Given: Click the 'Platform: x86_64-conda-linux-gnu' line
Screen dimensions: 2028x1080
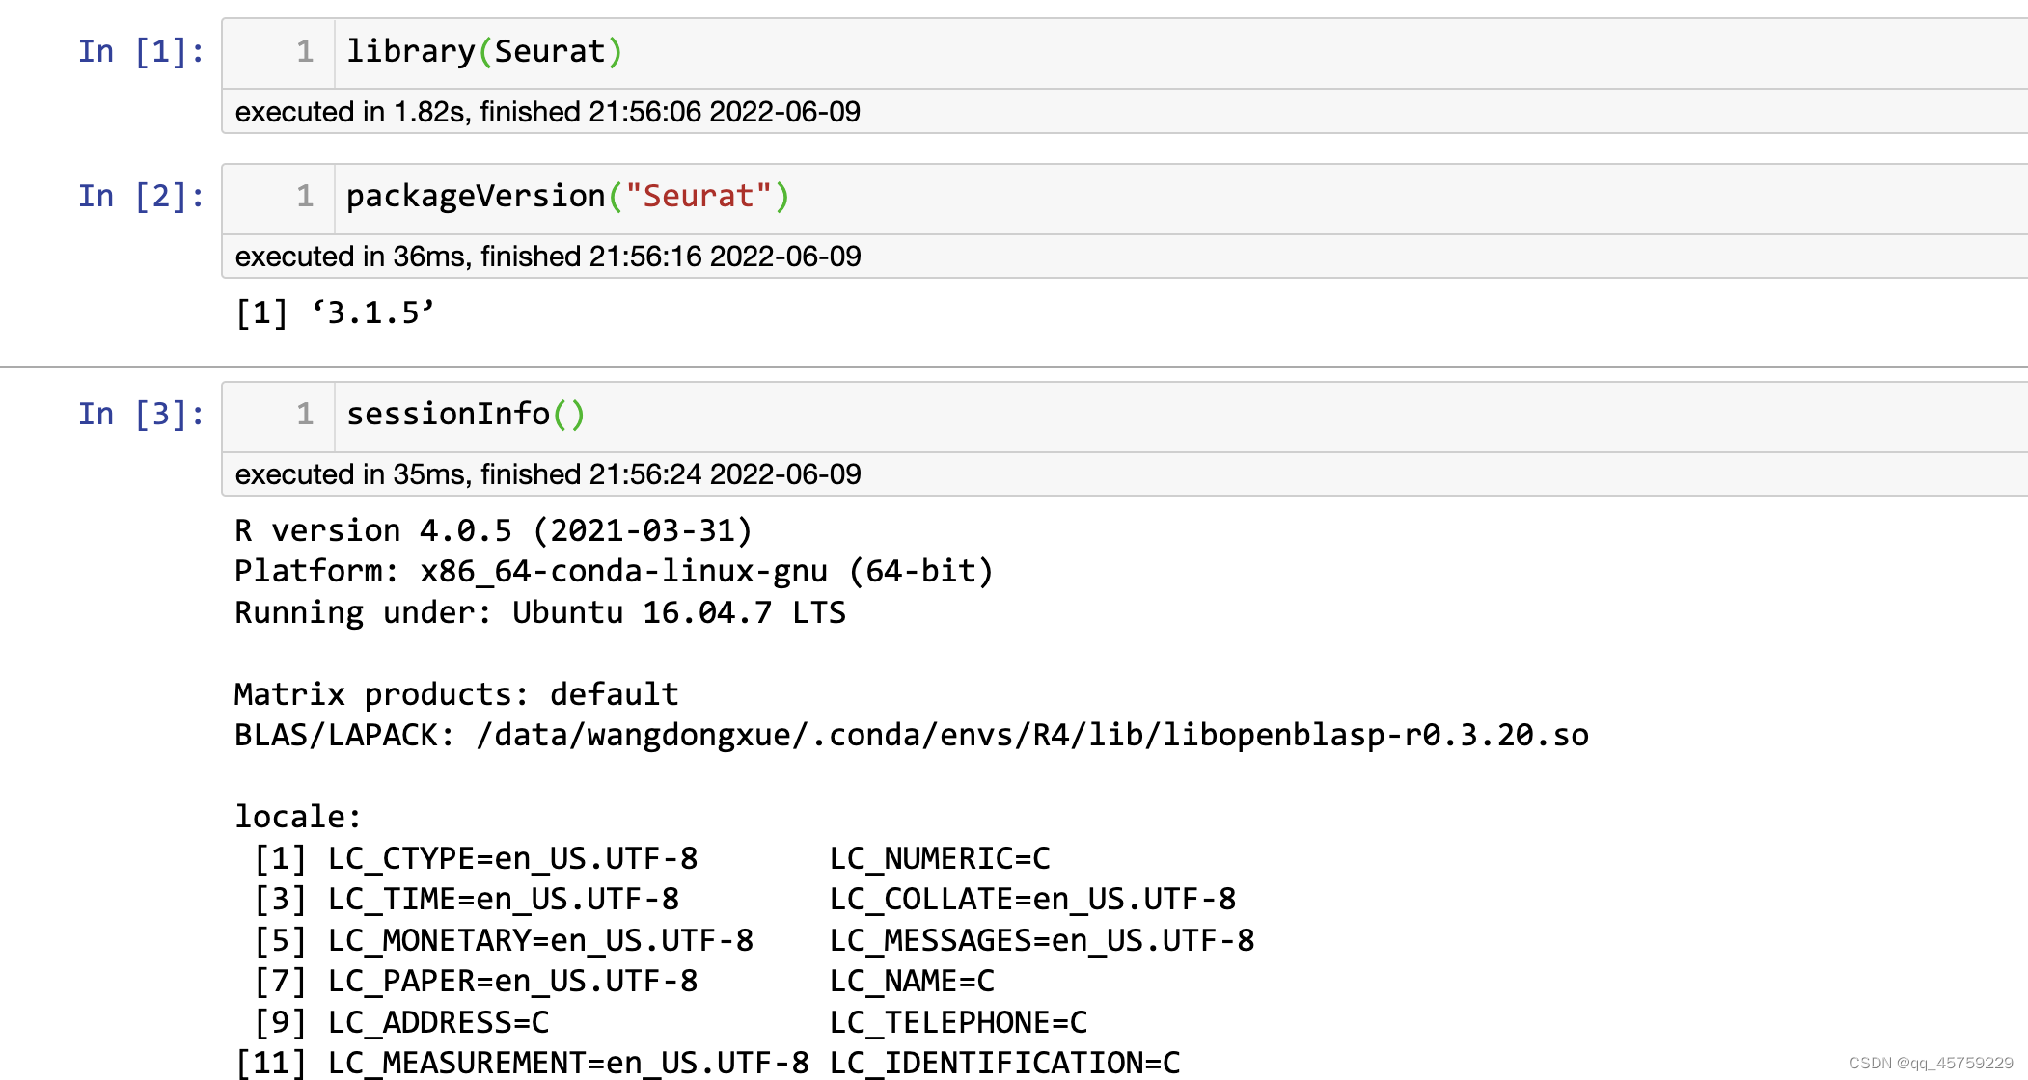Looking at the screenshot, I should [614, 571].
